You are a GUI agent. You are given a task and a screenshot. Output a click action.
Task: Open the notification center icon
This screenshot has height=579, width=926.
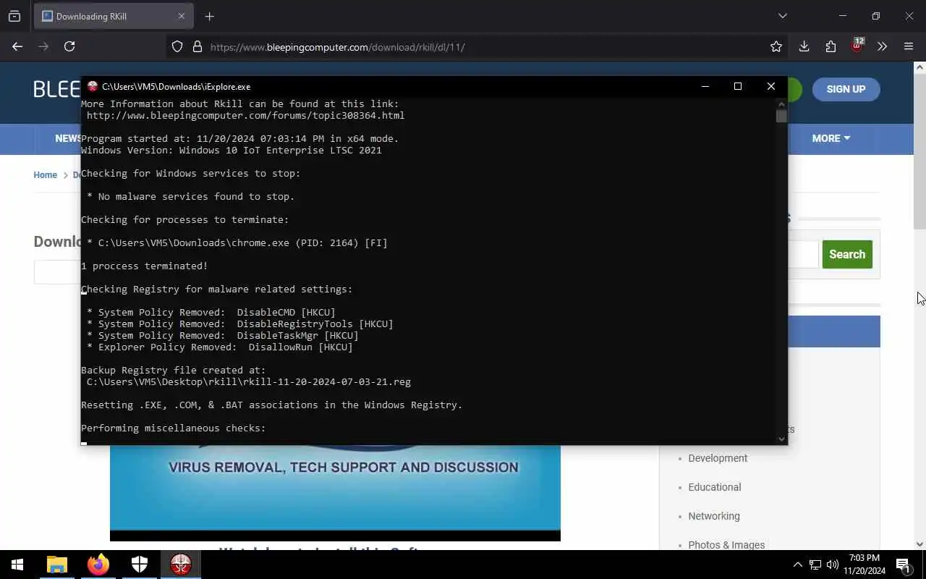point(903,565)
